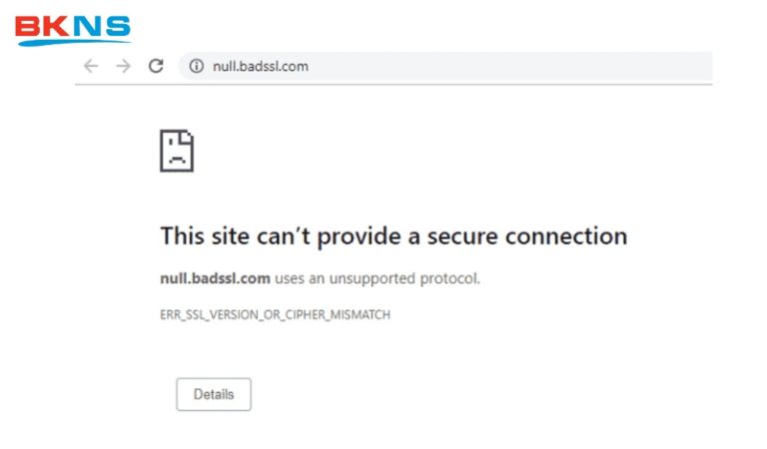
Task: Click empty space right of the address bar URL
Action: click(499, 67)
